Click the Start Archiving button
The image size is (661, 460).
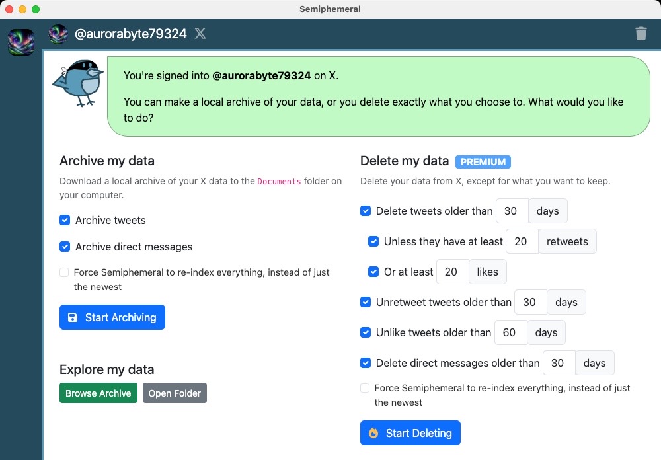point(112,317)
